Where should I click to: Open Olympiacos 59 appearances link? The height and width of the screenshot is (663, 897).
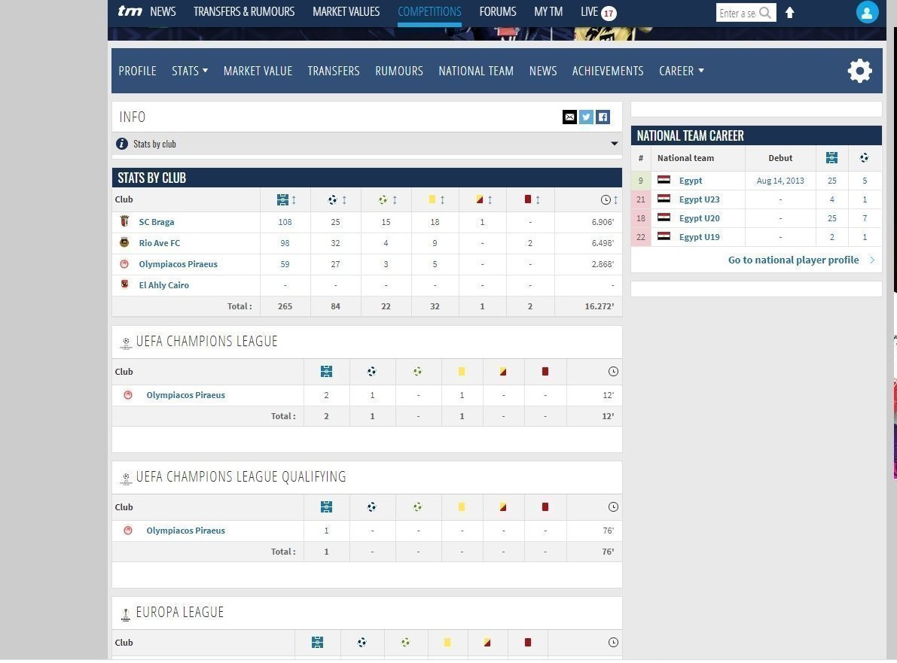point(285,264)
